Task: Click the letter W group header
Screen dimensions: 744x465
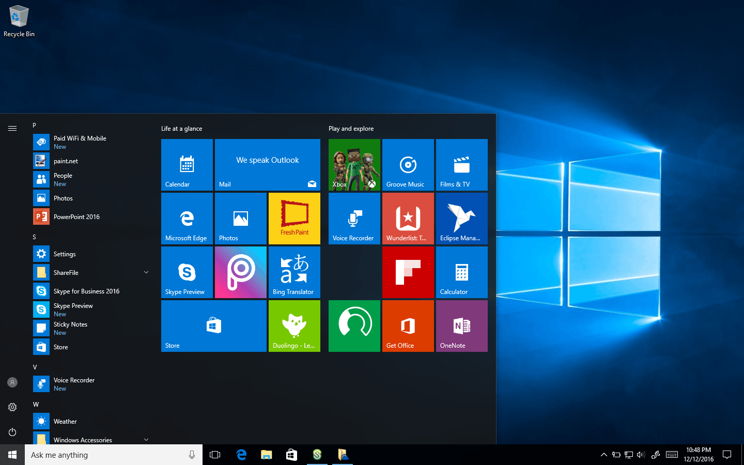Action: 36,404
